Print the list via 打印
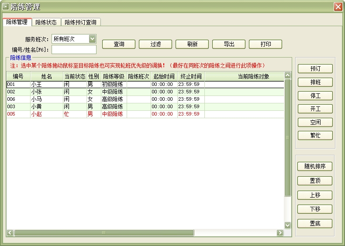This screenshot has width=345, height=246. (266, 44)
